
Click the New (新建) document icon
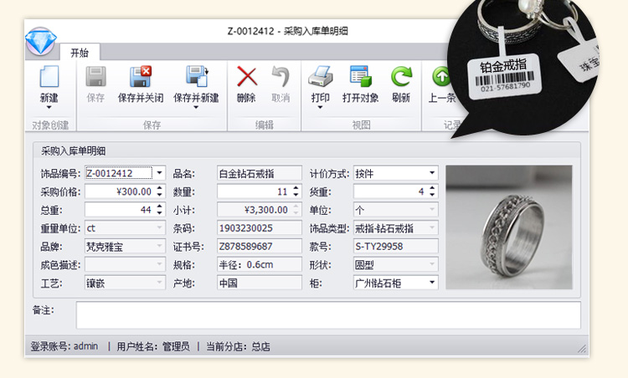49,77
